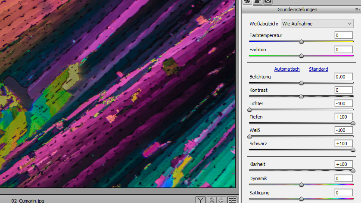Image resolution: width=361 pixels, height=203 pixels.
Task: Swap before and after settings icon
Action: 211,200
